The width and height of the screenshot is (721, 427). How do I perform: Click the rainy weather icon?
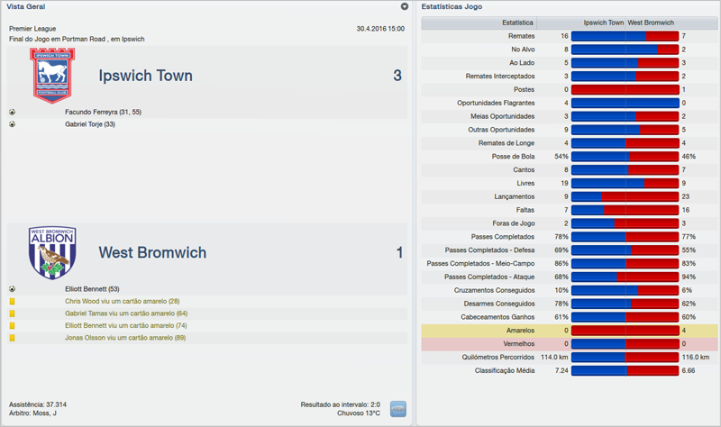click(x=397, y=409)
